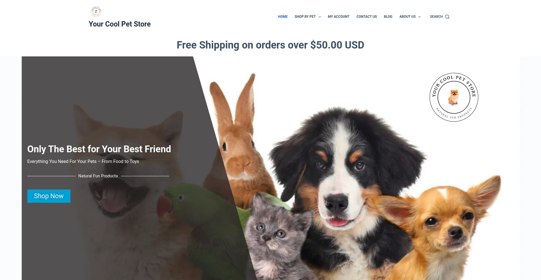
Task: Open the Shop By Pet menu
Action: point(305,17)
